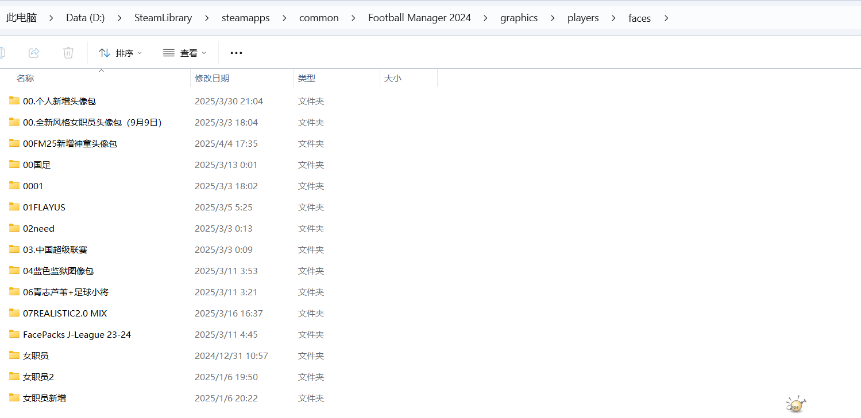Navigate to common breadcrumb
The image size is (861, 418).
(x=319, y=18)
